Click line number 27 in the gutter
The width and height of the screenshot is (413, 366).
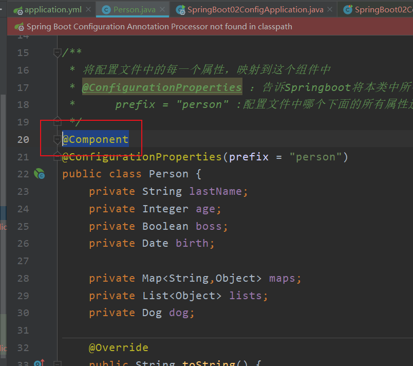point(23,261)
